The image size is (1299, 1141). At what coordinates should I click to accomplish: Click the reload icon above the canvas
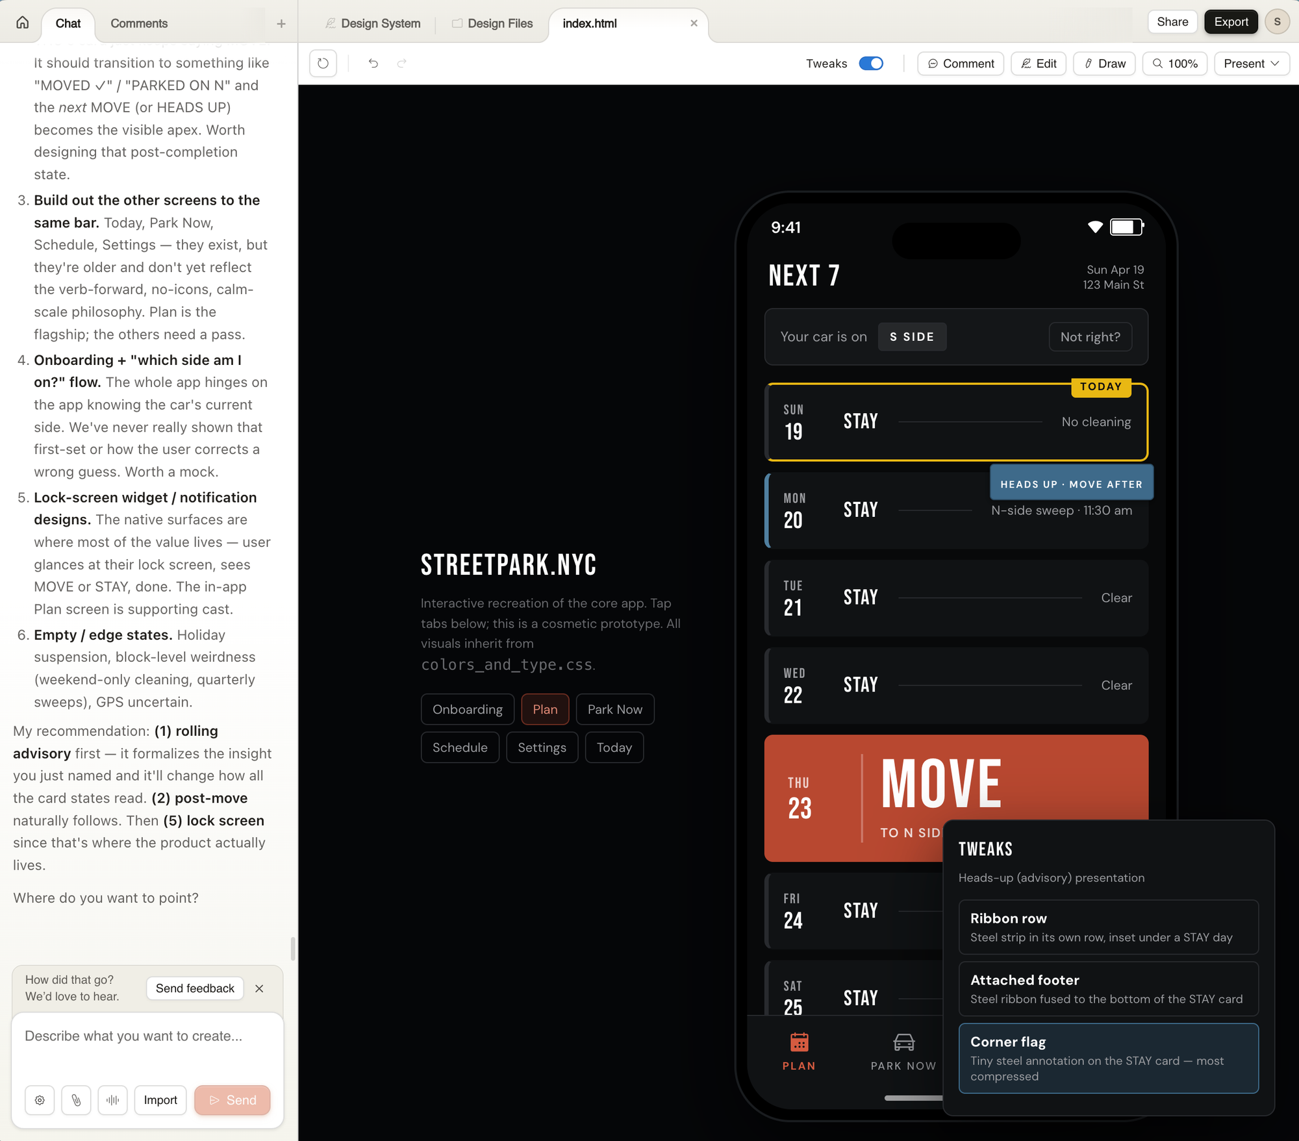(322, 63)
